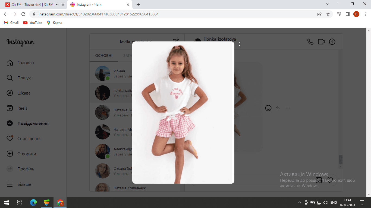Switch to ОСНОВНІ inbox tab
Image resolution: width=371 pixels, height=208 pixels.
(104, 56)
